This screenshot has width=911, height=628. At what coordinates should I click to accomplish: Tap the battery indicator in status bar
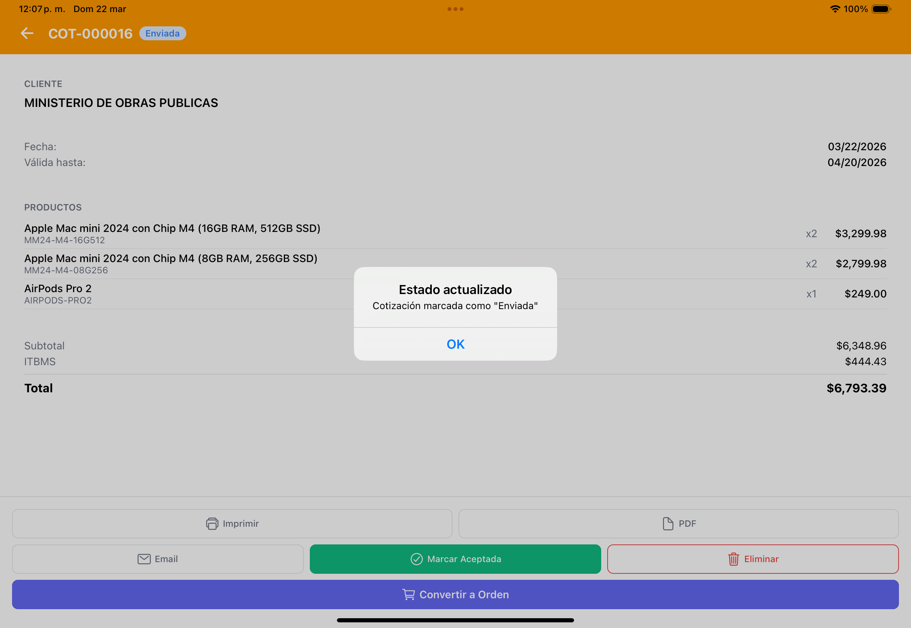pos(881,9)
